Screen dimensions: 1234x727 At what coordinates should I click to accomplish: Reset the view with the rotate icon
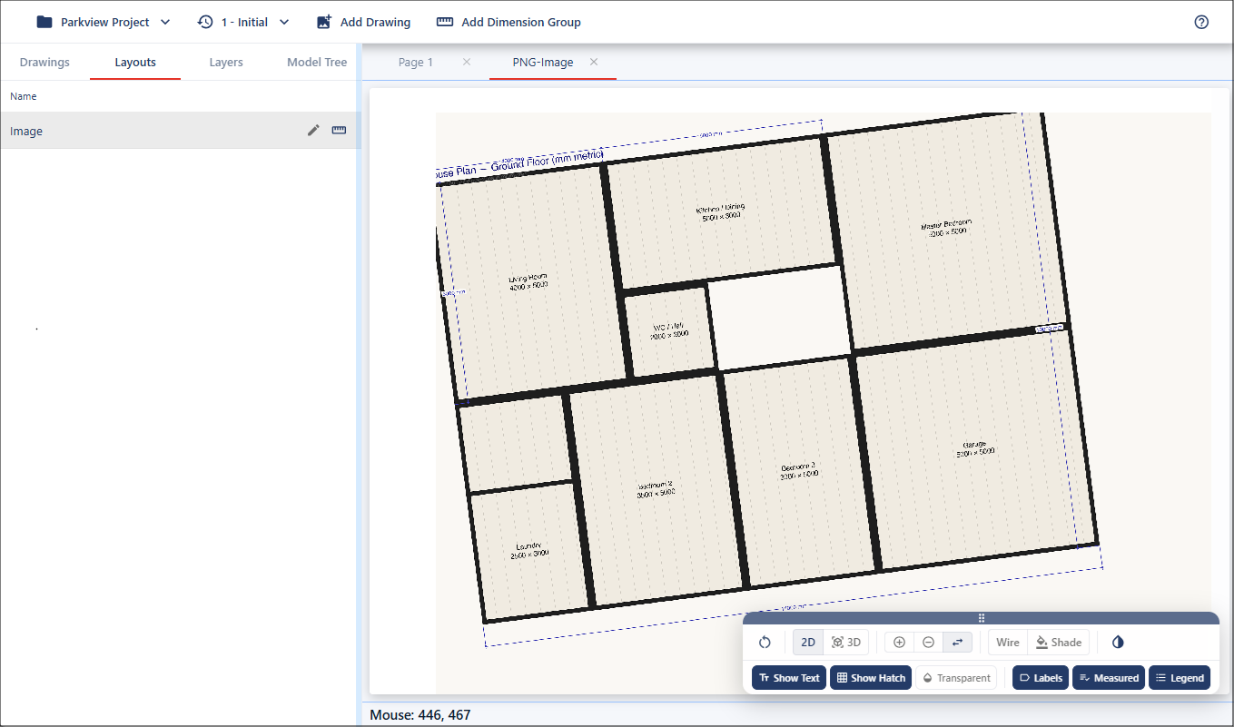[x=765, y=642]
